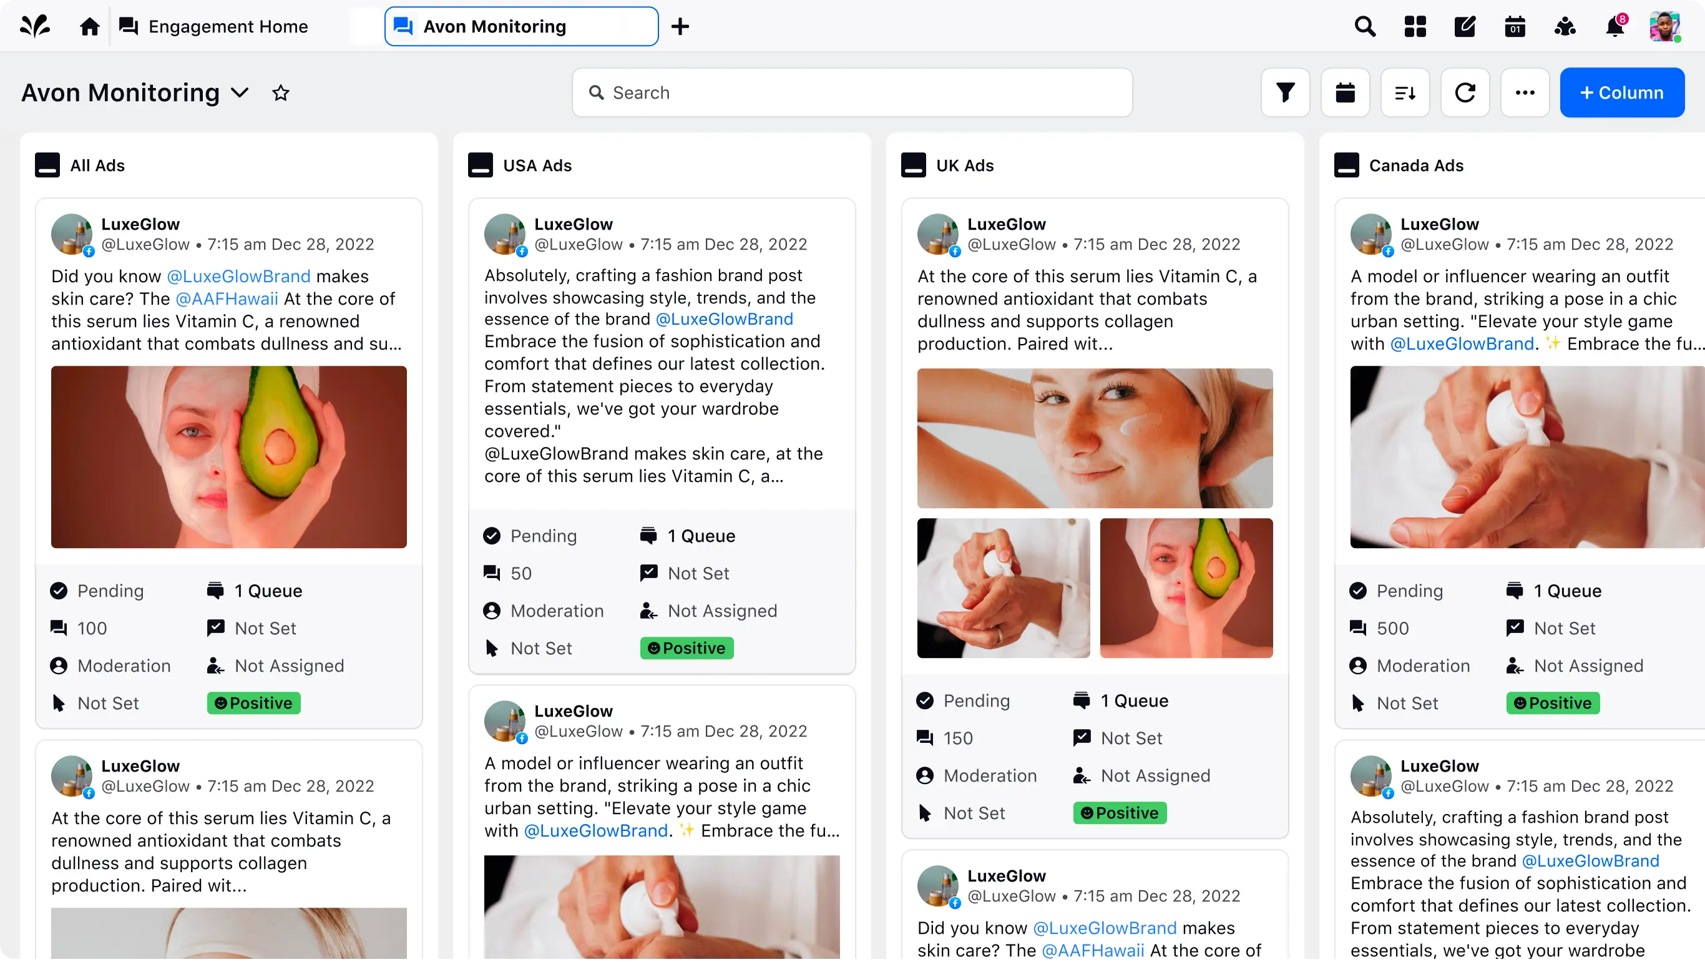This screenshot has height=962, width=1705.
Task: Open @LuxeGlowBrand link in All Ads post
Action: click(238, 276)
